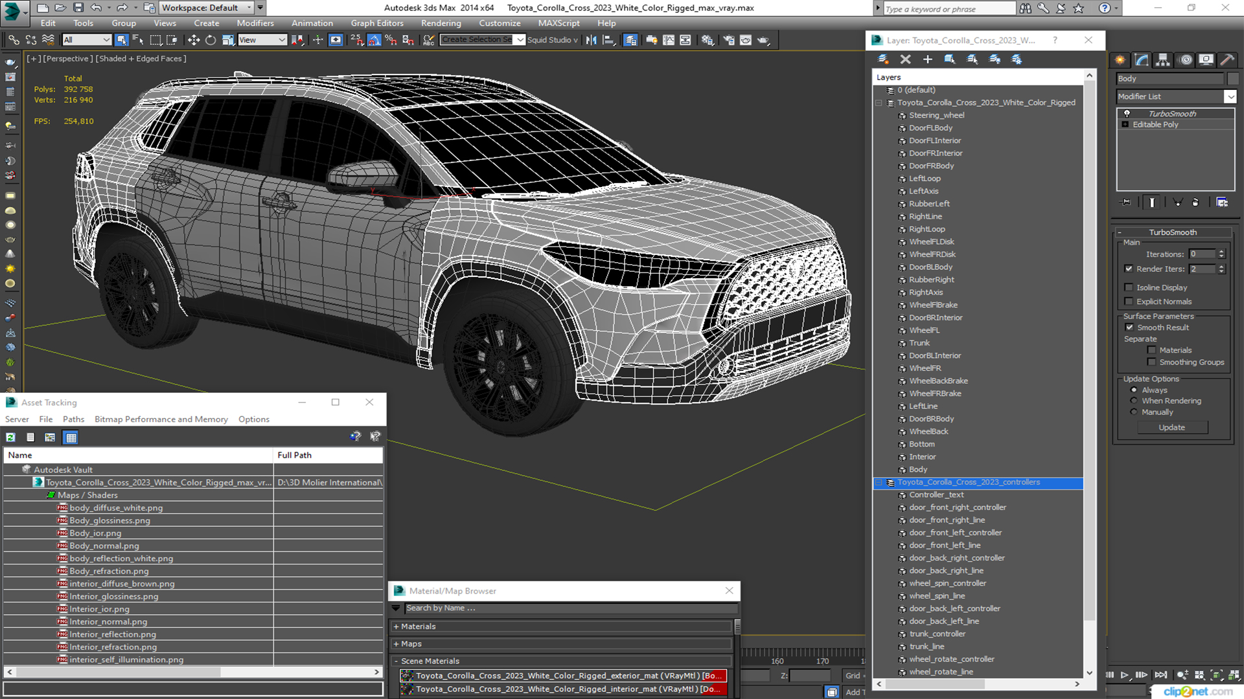Image resolution: width=1244 pixels, height=699 pixels.
Task: Select the Select and Rotate tool
Action: coord(211,40)
